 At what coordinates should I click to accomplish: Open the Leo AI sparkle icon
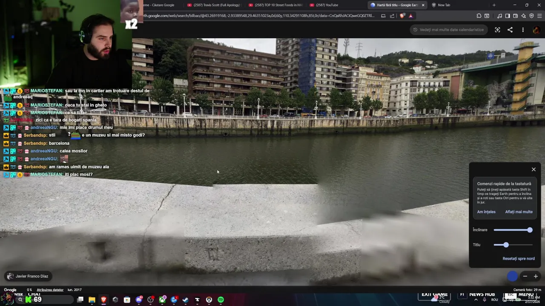(524, 16)
